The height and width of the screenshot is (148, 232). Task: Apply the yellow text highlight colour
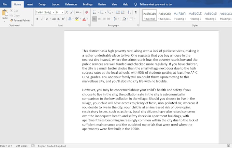coord(77,19)
